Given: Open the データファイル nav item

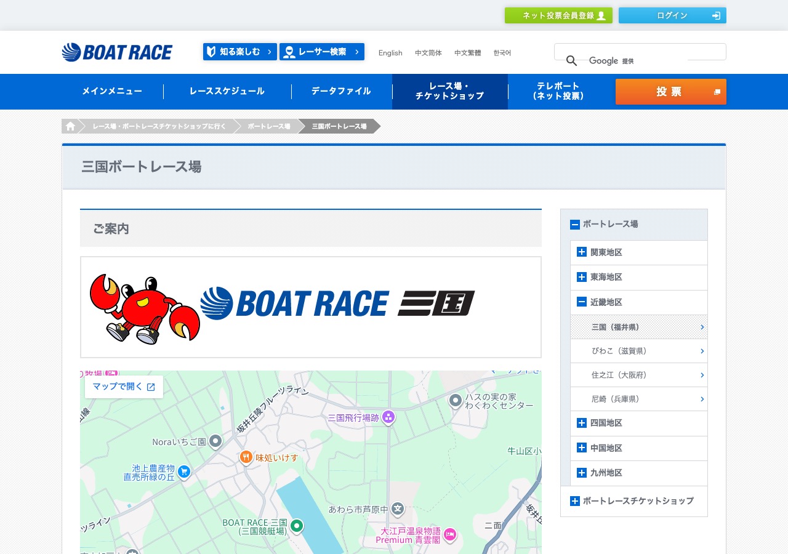Looking at the screenshot, I should tap(341, 92).
